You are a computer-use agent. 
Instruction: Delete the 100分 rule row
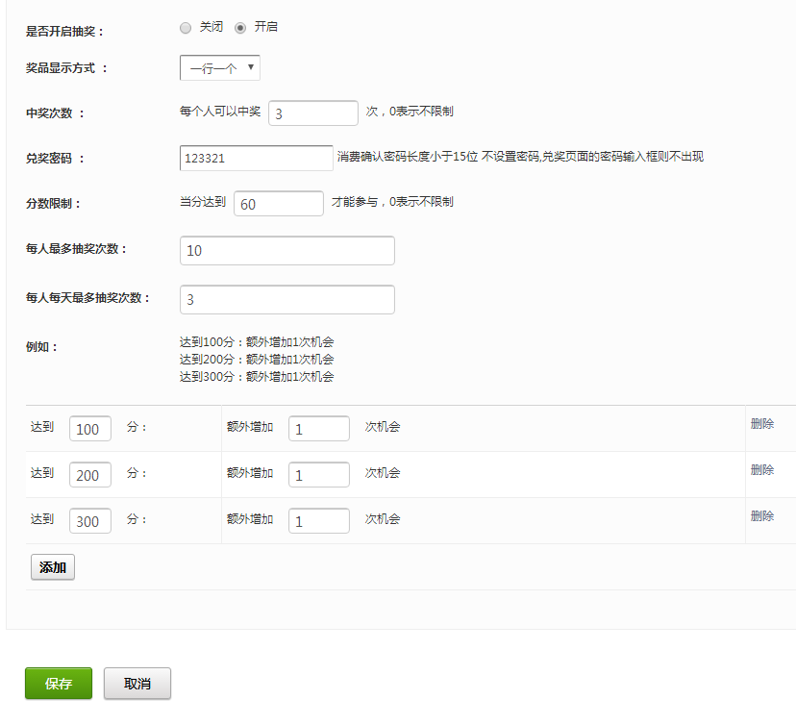(x=761, y=424)
